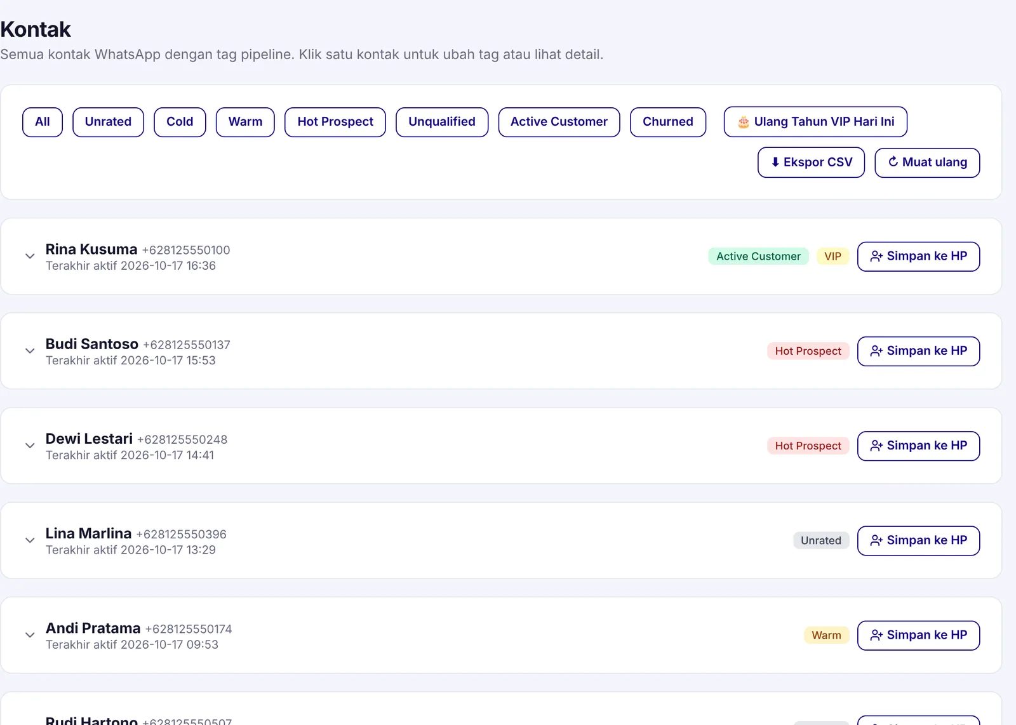Show only Warm contacts

pos(245,122)
